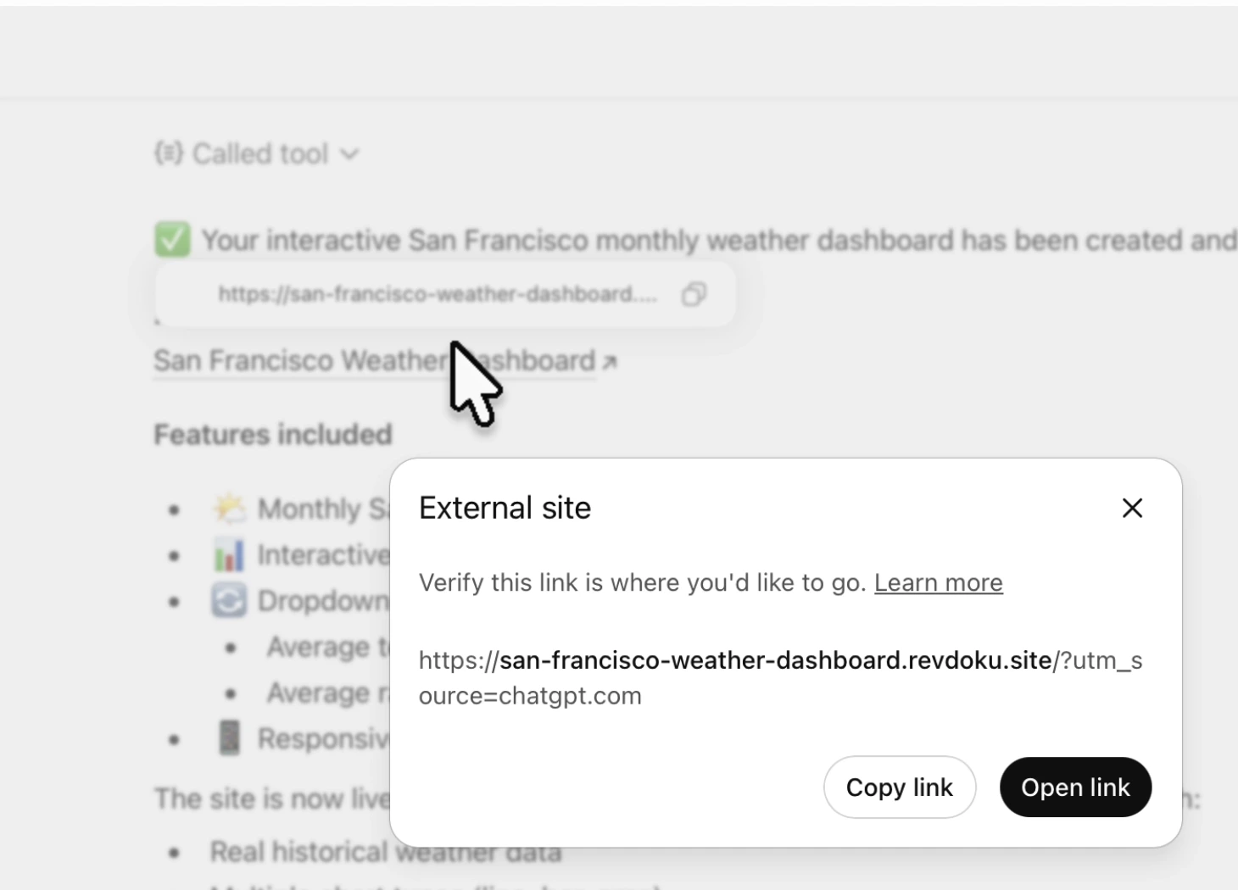
Task: Click the blue icon beside Dropdown
Action: (229, 600)
